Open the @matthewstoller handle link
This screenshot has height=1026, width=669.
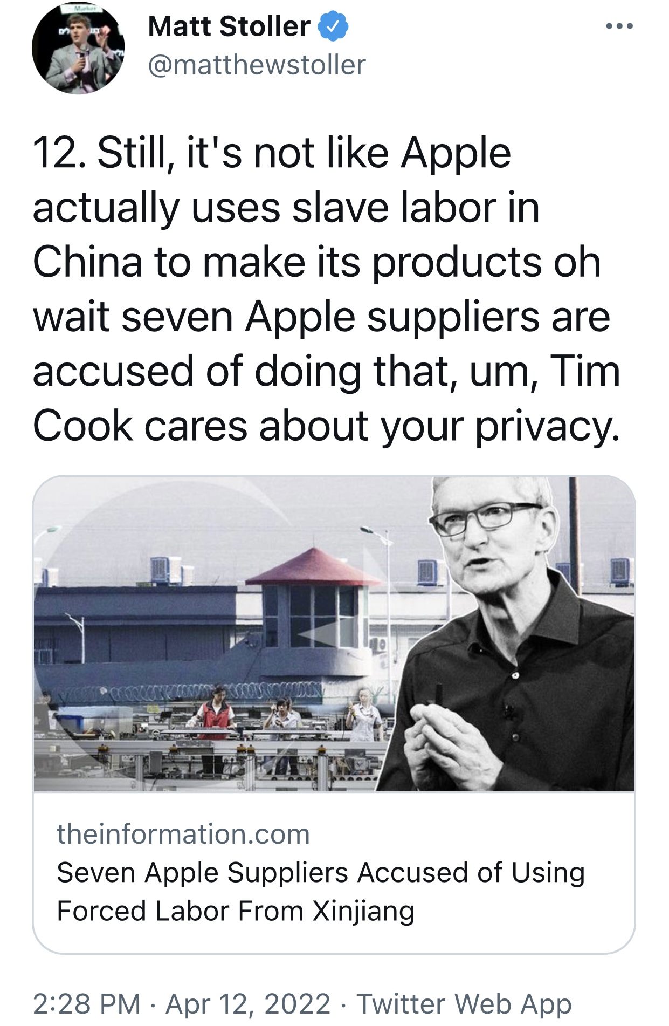point(257,65)
